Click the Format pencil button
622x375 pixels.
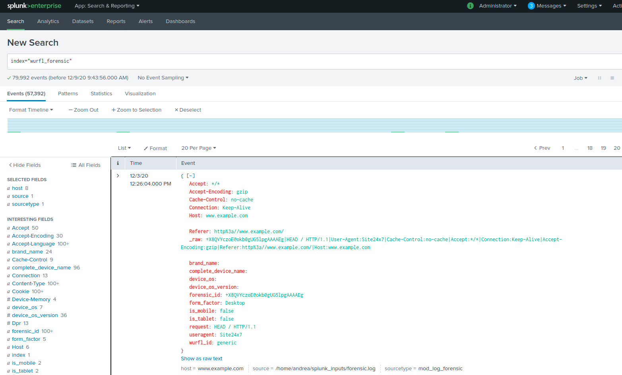(155, 149)
